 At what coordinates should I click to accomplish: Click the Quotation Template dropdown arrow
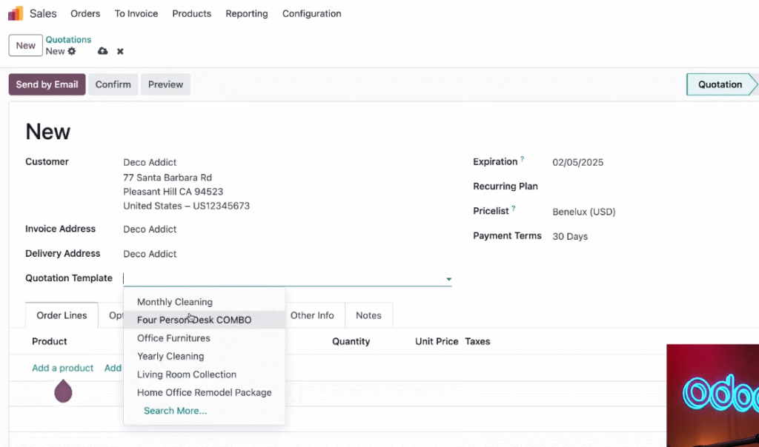pyautogui.click(x=448, y=279)
